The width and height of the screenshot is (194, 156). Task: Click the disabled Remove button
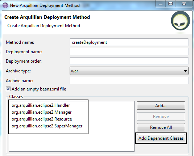161,116
